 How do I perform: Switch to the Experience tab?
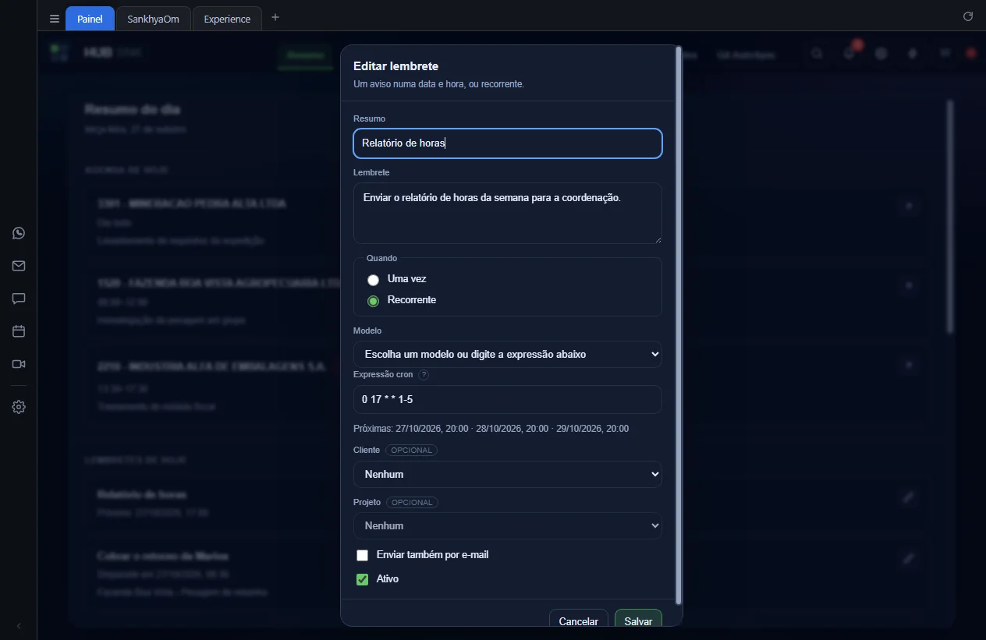point(227,19)
